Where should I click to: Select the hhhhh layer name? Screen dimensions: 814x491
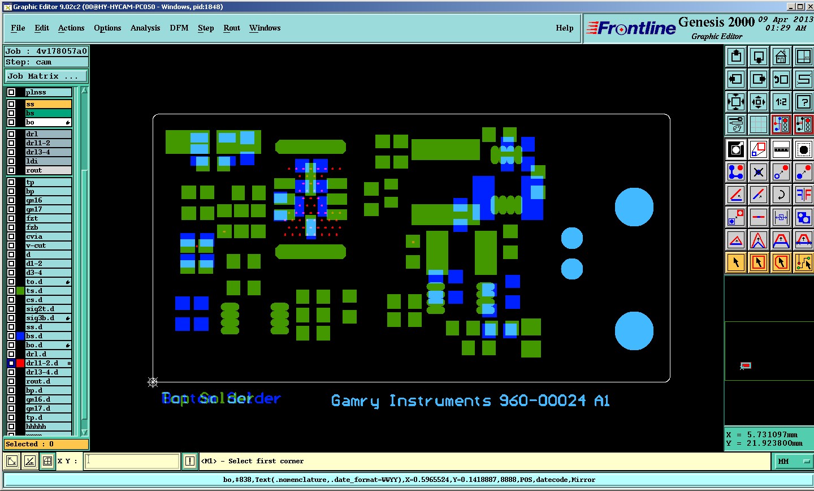click(x=48, y=427)
